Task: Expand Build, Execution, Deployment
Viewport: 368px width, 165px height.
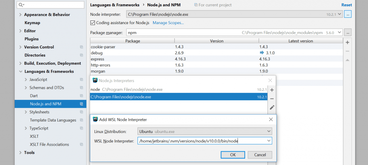Action: [20, 63]
